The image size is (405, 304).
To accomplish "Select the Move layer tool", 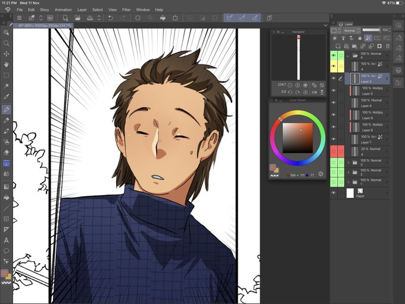I will 6,54.
